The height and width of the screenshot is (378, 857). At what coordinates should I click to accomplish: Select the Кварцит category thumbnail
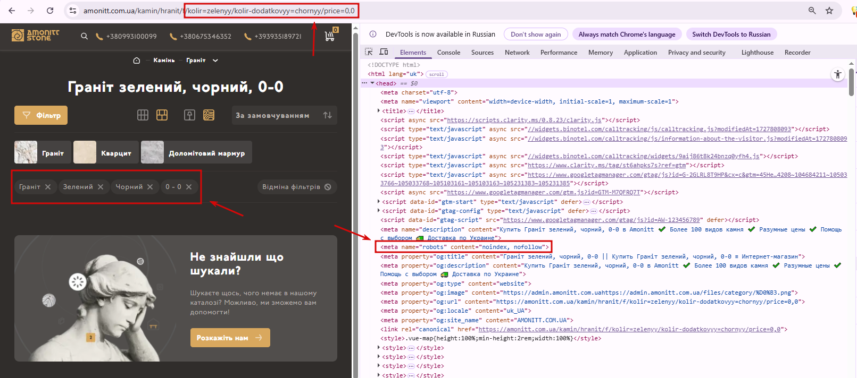(106, 152)
